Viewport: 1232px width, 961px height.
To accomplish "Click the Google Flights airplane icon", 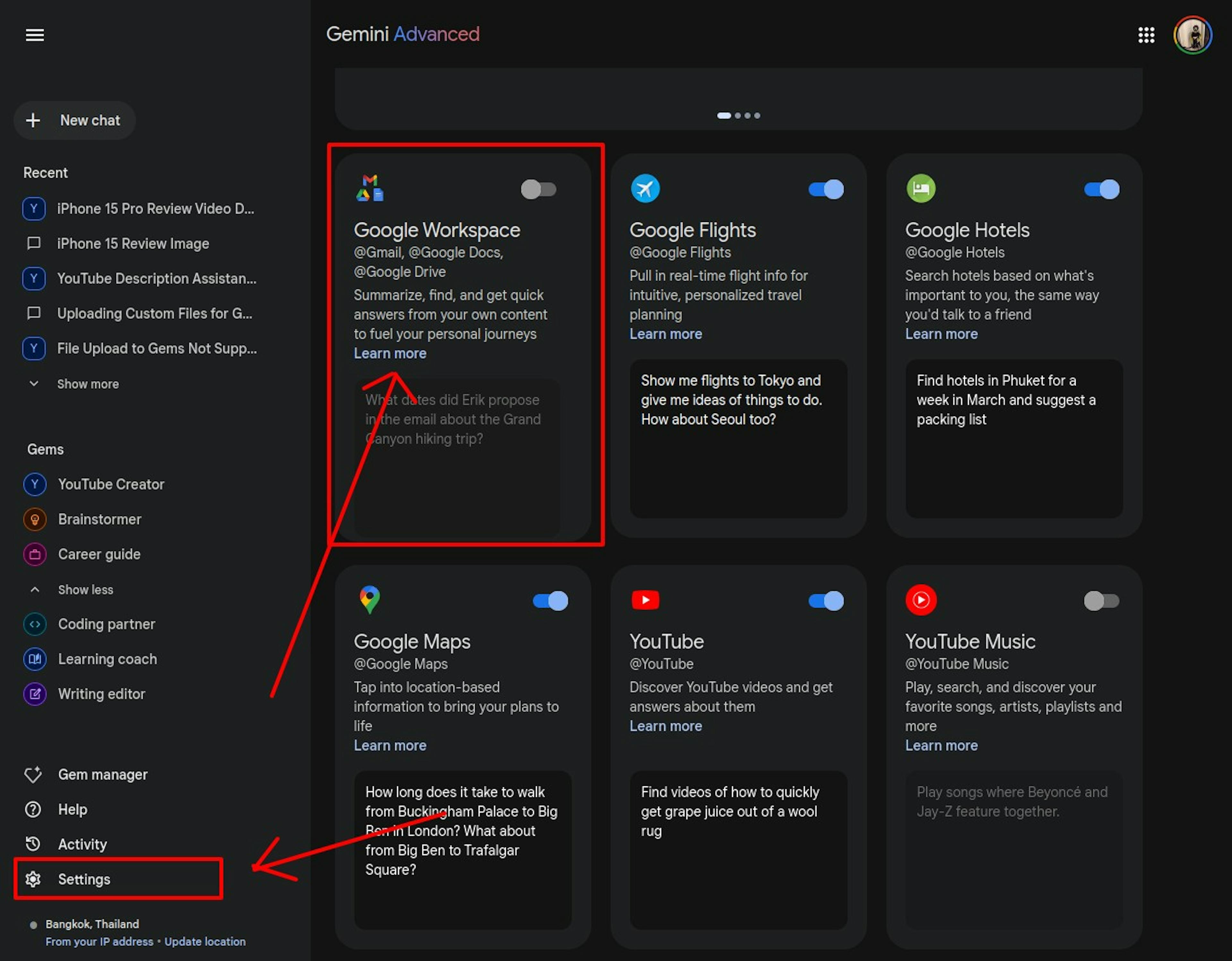I will pos(645,188).
